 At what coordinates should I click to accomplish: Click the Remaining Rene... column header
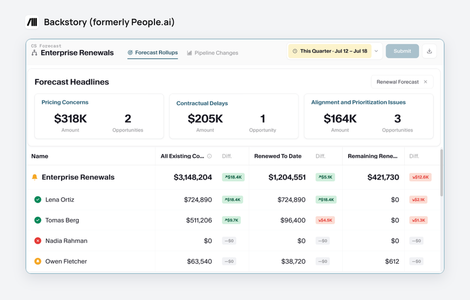pos(372,156)
